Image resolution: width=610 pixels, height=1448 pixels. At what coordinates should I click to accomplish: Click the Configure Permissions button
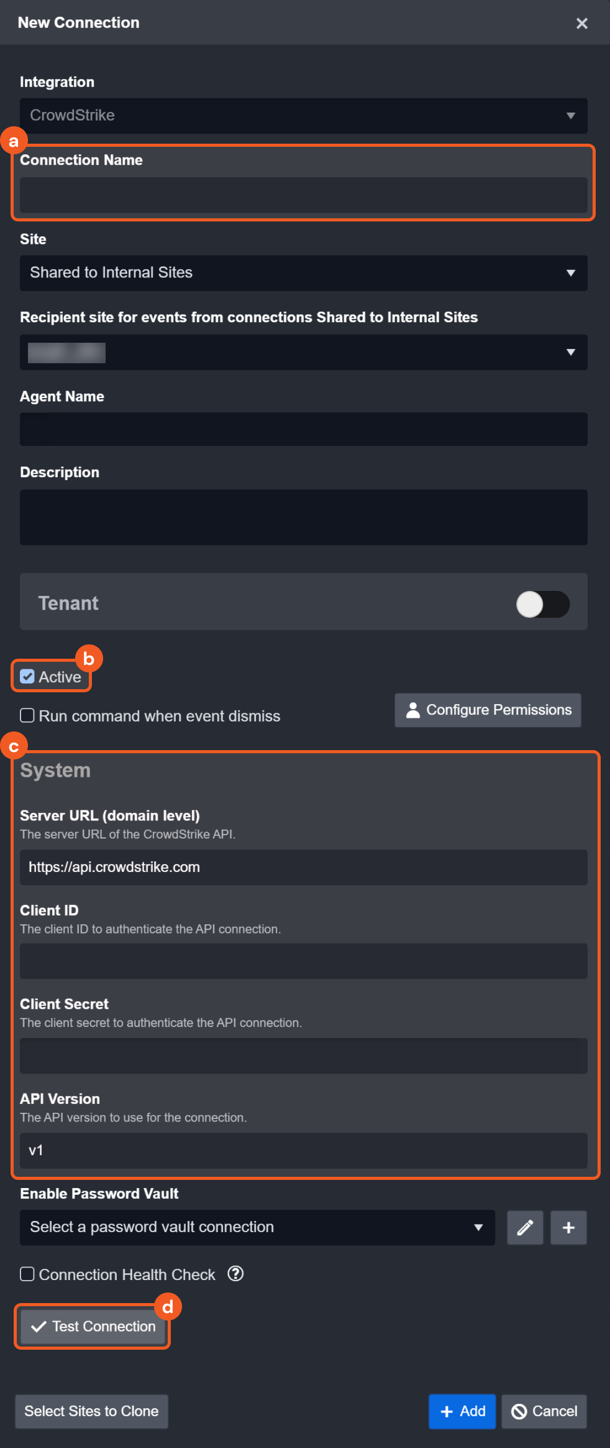click(488, 710)
